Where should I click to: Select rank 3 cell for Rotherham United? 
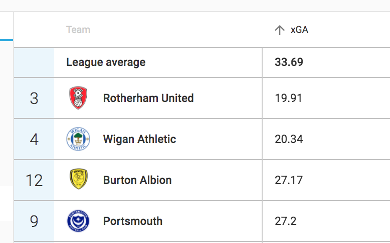click(x=34, y=98)
